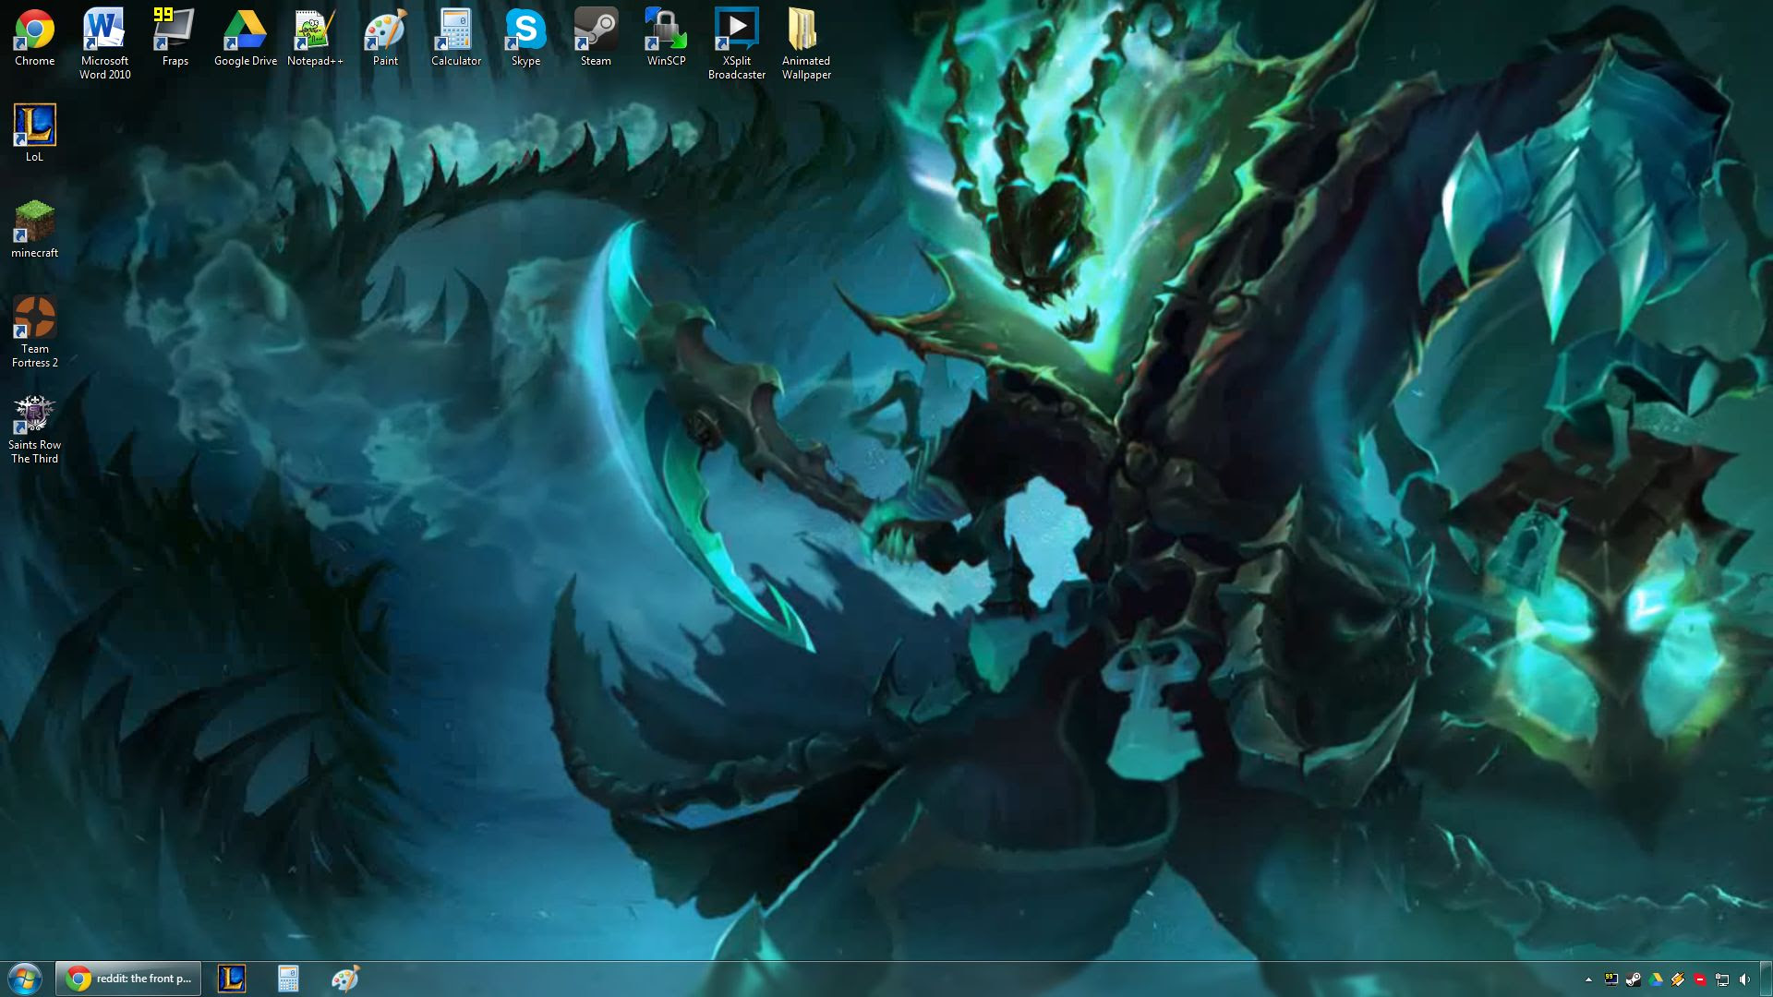Select the Google Drive desktop icon
The height and width of the screenshot is (997, 1773).
[x=245, y=39]
